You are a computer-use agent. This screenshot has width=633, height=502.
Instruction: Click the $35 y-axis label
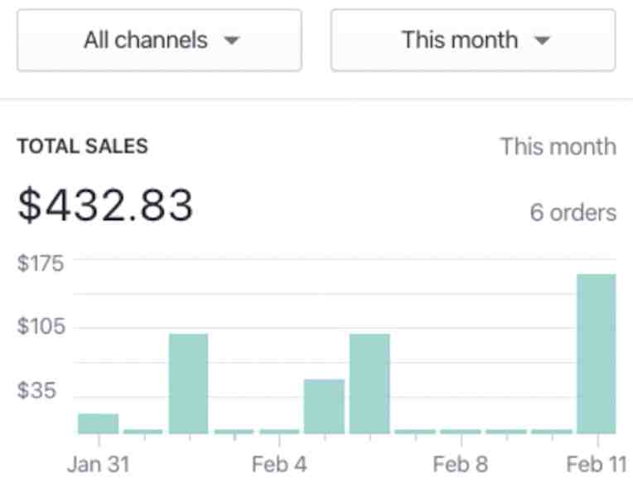(x=36, y=390)
